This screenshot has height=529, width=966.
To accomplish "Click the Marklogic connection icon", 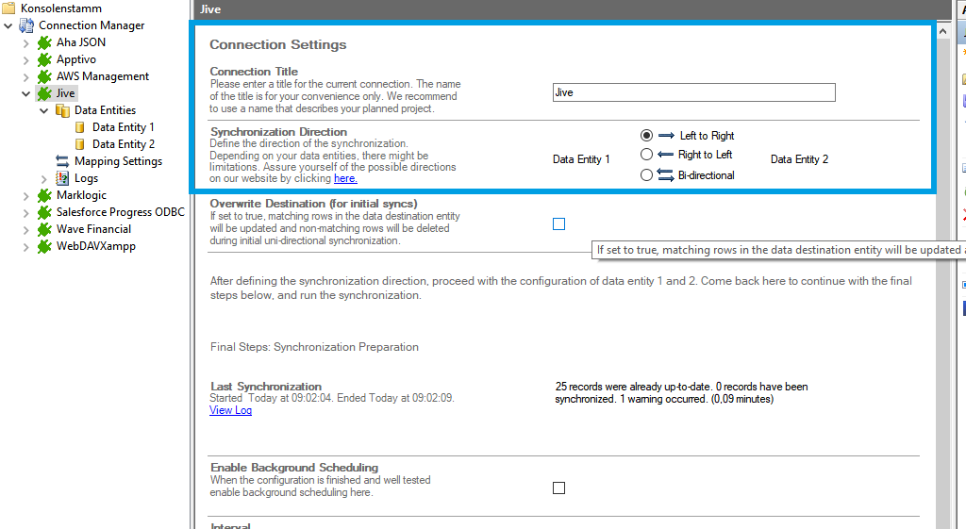I will click(44, 195).
